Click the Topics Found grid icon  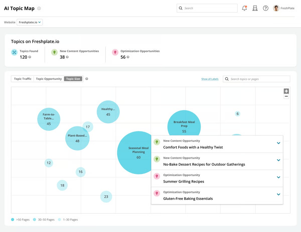[14, 53]
